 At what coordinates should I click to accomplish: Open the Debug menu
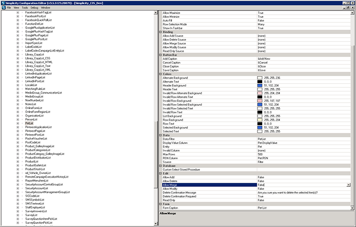tap(34, 8)
